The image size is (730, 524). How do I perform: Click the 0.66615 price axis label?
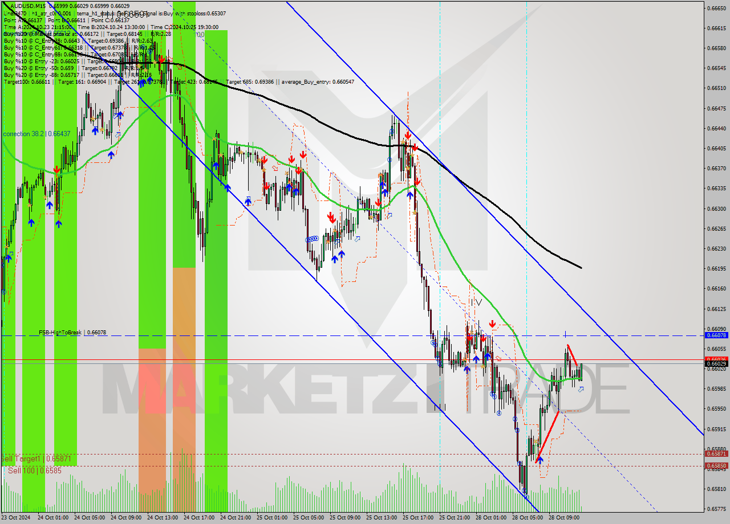pos(716,28)
